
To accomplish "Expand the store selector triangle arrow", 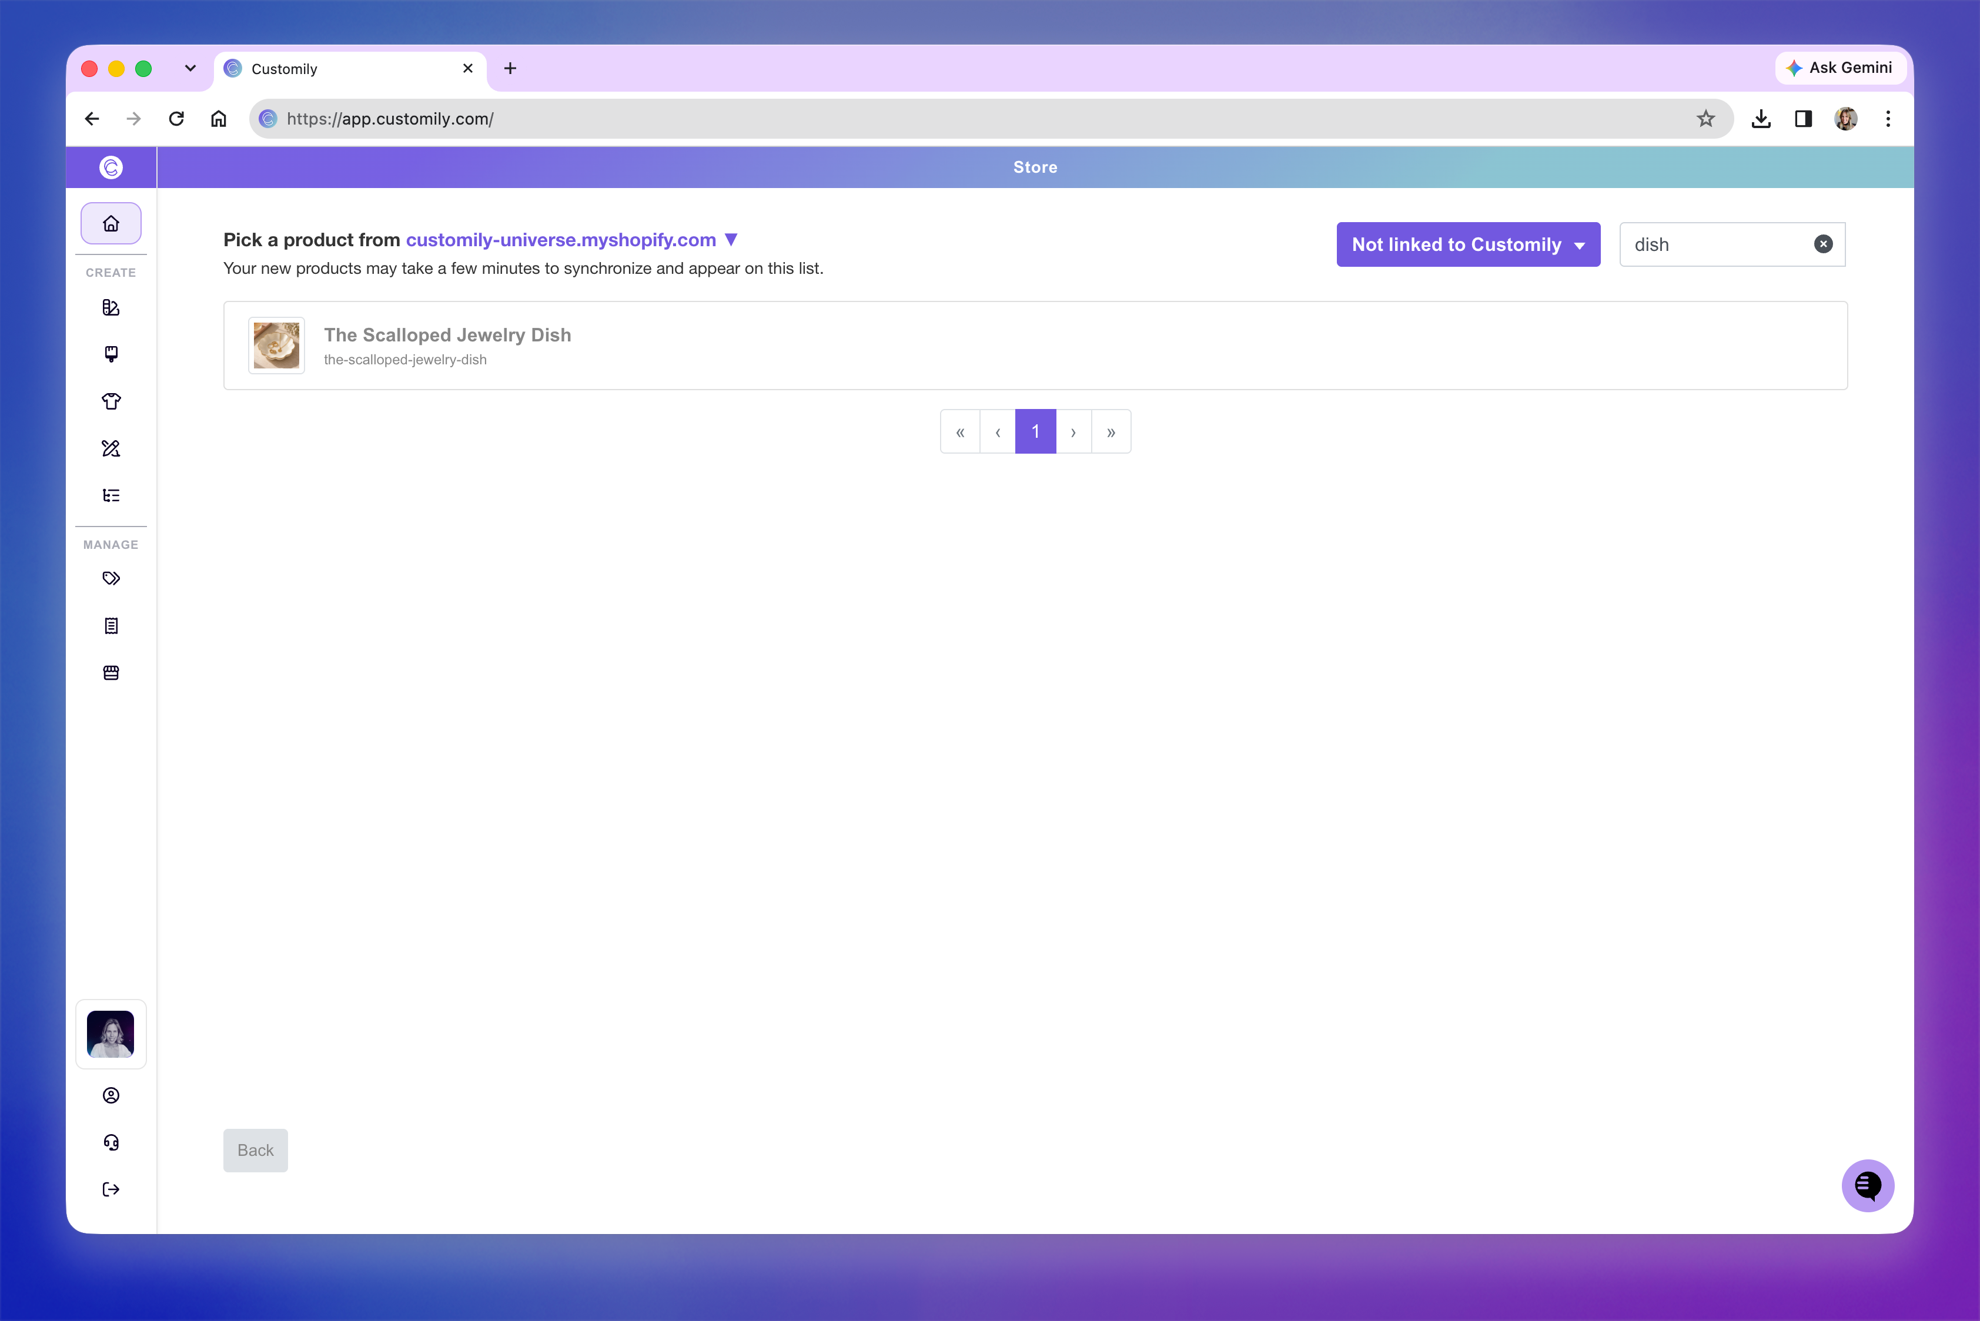I will 732,239.
